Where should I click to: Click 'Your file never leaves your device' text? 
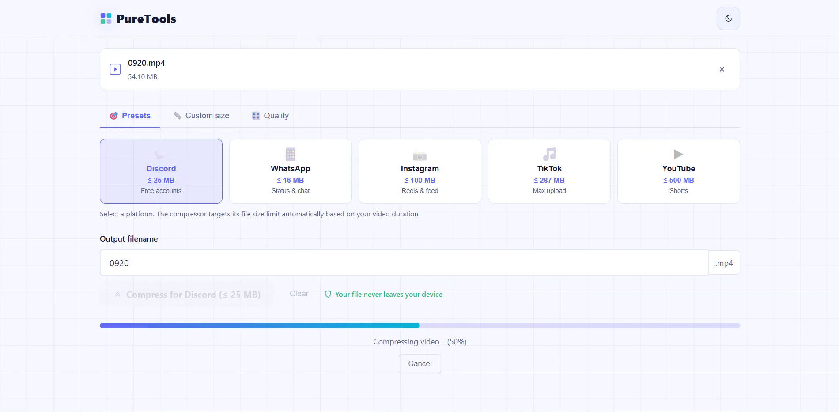389,295
